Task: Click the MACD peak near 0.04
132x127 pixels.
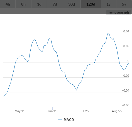Action: point(108,33)
